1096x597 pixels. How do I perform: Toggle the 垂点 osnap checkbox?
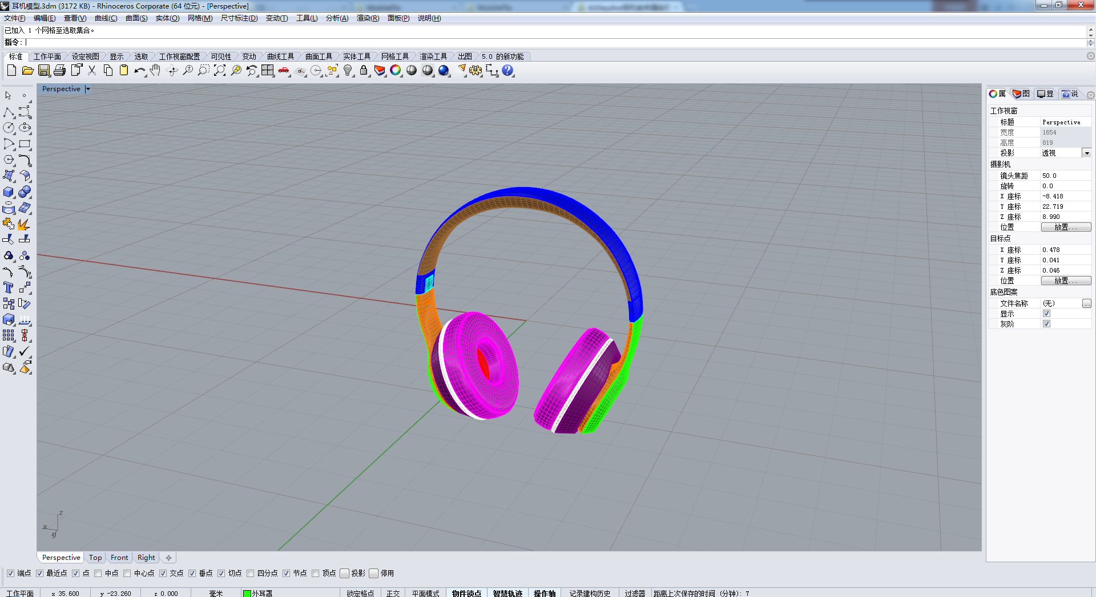point(192,573)
